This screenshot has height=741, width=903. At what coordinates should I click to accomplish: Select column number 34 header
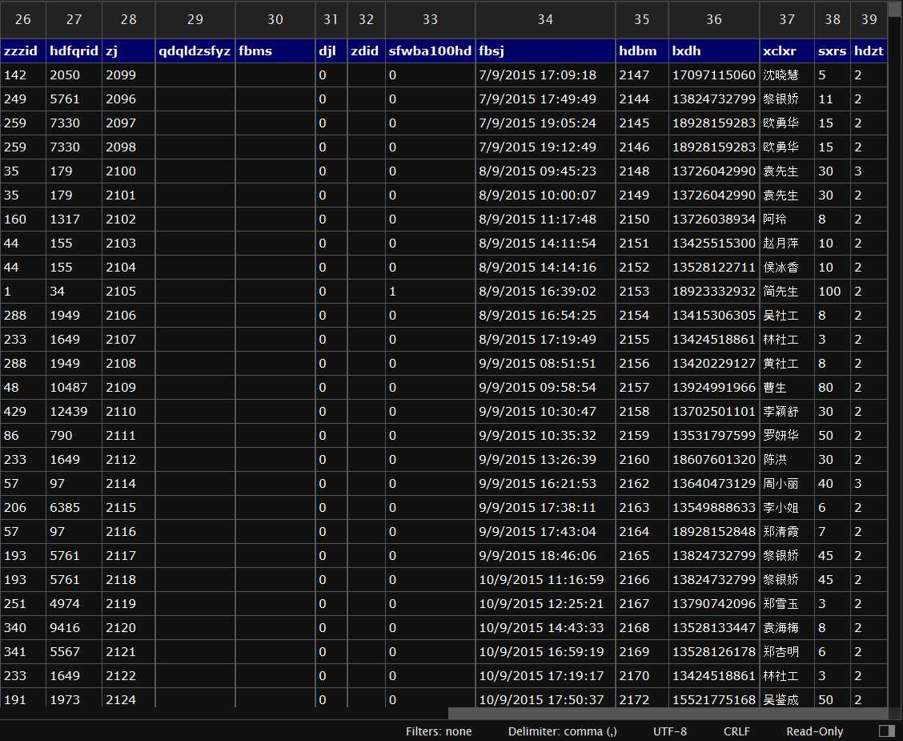[545, 19]
